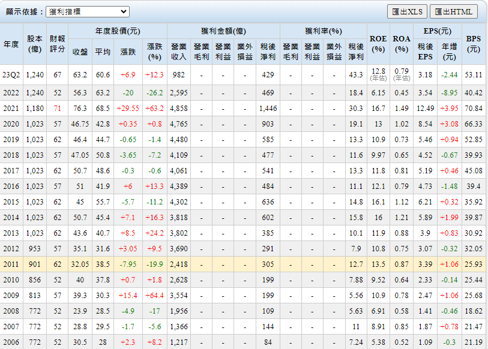Open the 顯示依據 獲利指標 dropdown
Screen dimensions: 488x349
[87, 11]
